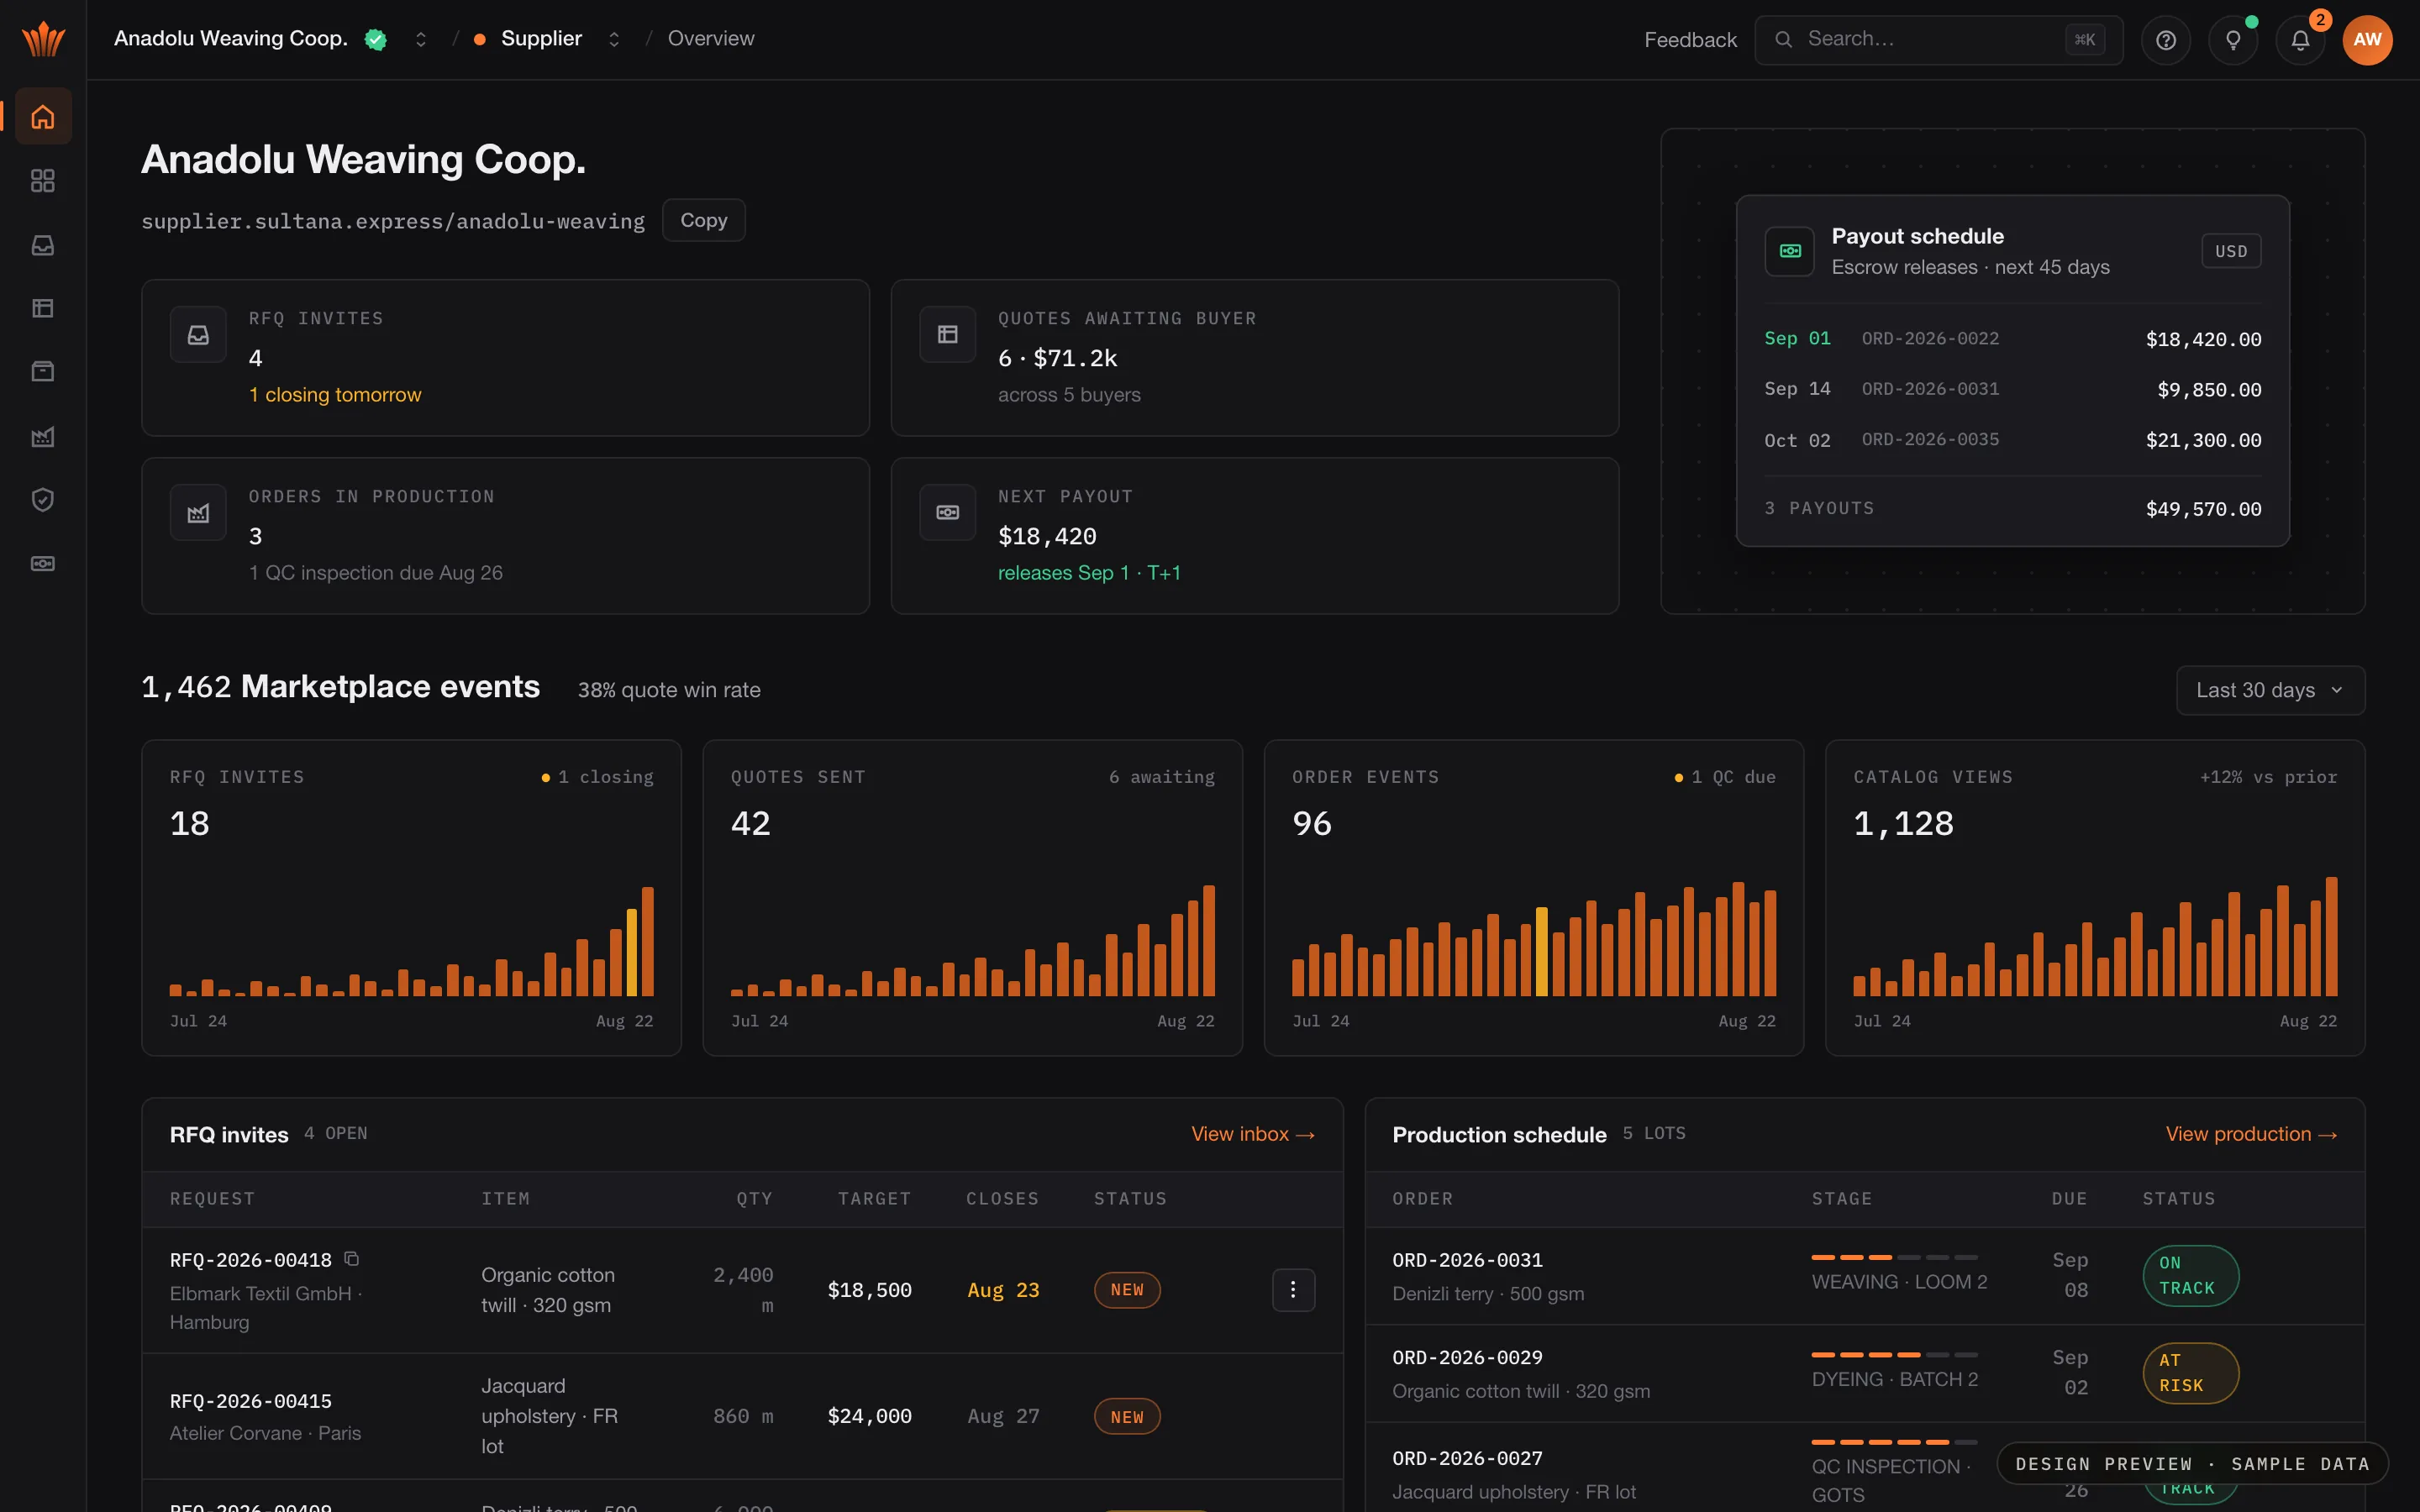
Task: Open the payouts cash icon in the sidebar
Action: [x=43, y=564]
